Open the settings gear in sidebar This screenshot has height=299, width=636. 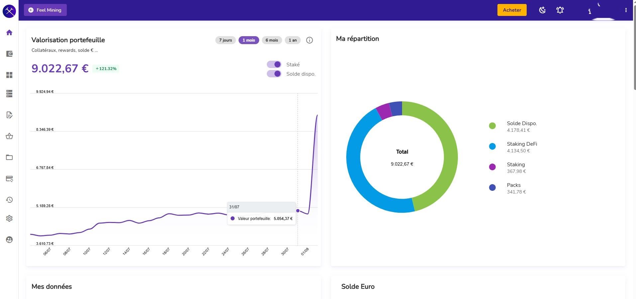pos(9,218)
